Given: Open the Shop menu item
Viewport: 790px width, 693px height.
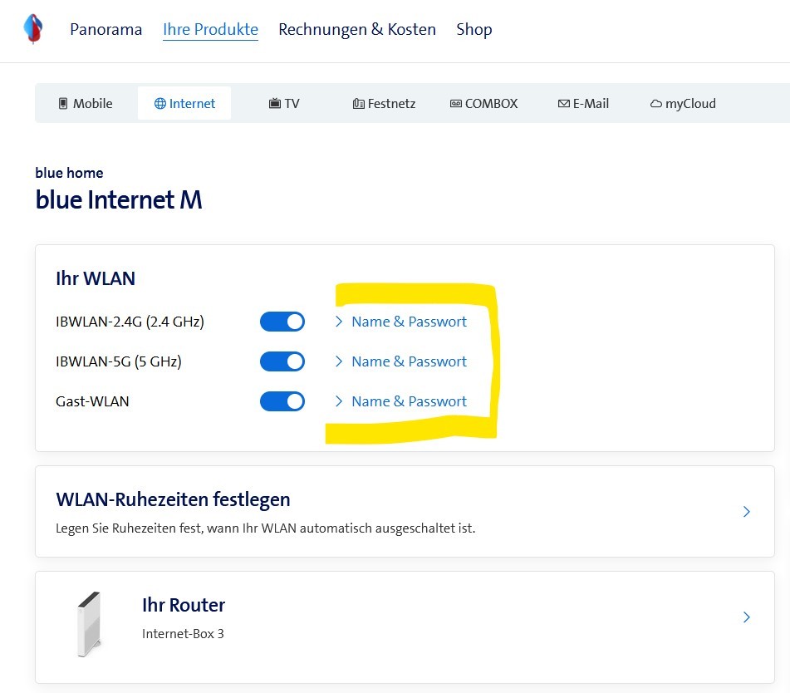Looking at the screenshot, I should 474,29.
